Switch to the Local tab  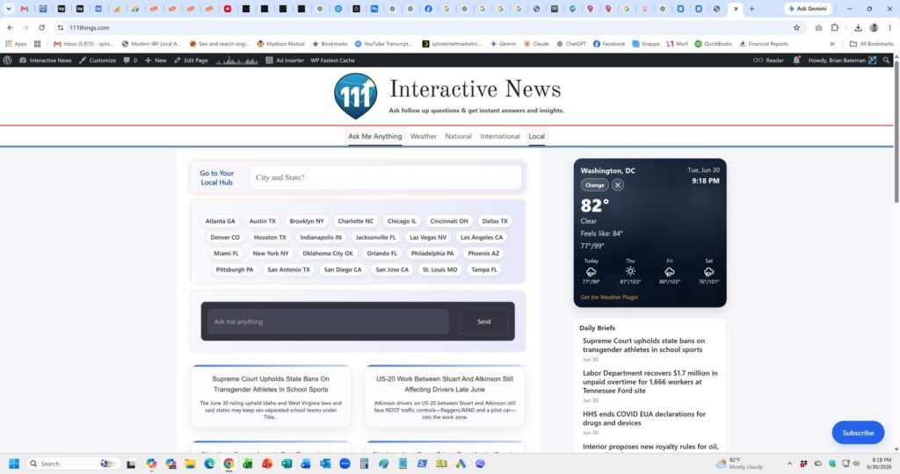click(537, 136)
